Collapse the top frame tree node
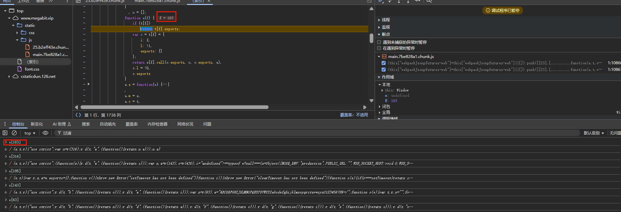 5,11
